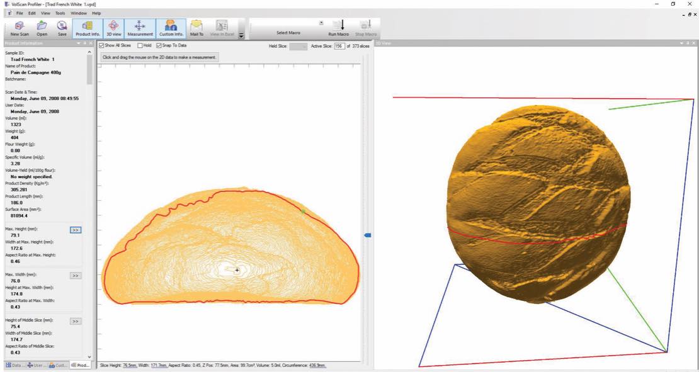Expand the Select Macro dropdown list
The width and height of the screenshot is (699, 372).
pyautogui.click(x=321, y=23)
